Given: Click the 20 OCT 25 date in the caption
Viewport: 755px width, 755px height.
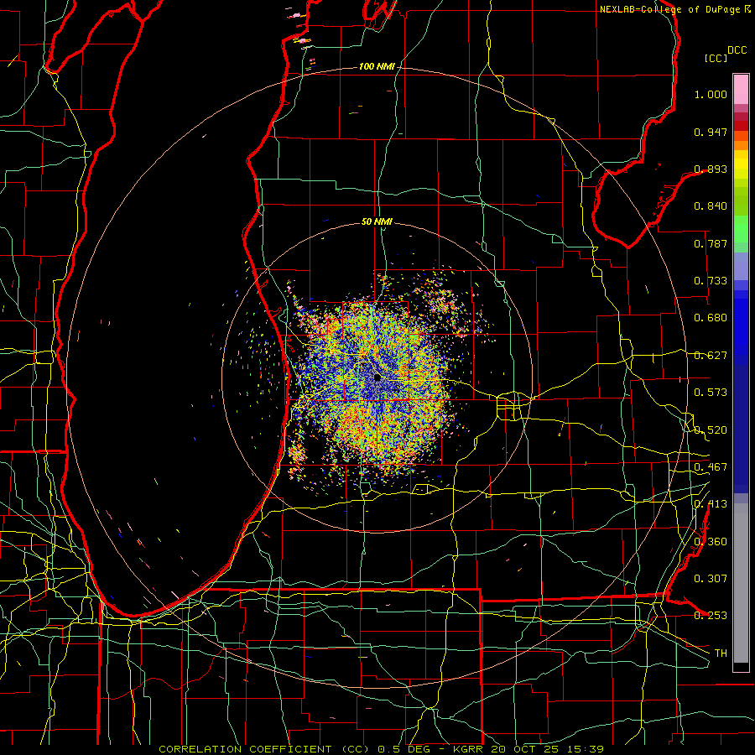Looking at the screenshot, I should coord(523,749).
